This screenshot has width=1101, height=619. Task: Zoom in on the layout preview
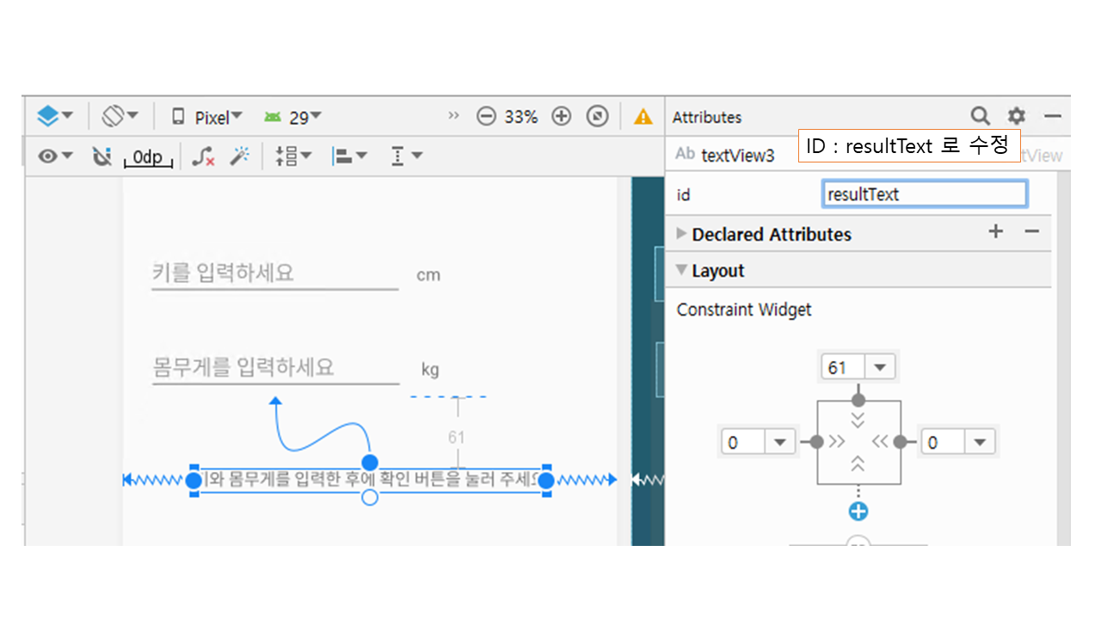coord(561,117)
